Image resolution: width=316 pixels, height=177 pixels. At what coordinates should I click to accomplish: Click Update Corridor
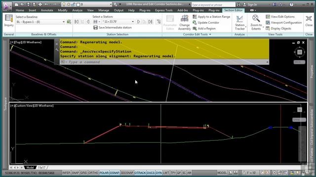coord(206,23)
